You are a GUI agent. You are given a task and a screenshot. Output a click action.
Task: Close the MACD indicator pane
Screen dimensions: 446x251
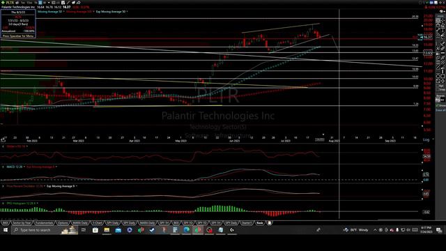3,167
